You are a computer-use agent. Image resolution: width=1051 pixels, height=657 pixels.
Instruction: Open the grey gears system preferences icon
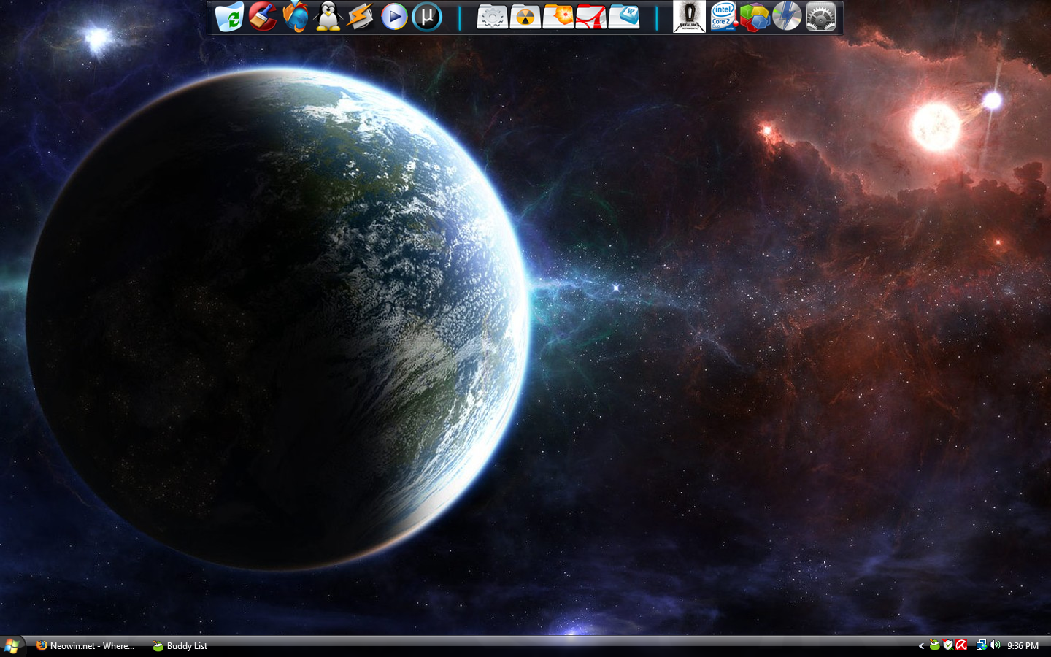click(x=820, y=17)
